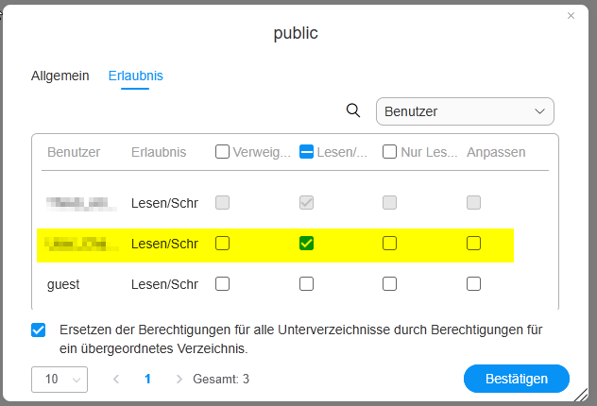
Task: Switch to the Allgemein tab
Action: [x=60, y=76]
